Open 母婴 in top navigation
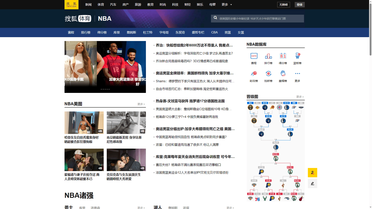Screen dimensions: 372x209 coord(212,4)
